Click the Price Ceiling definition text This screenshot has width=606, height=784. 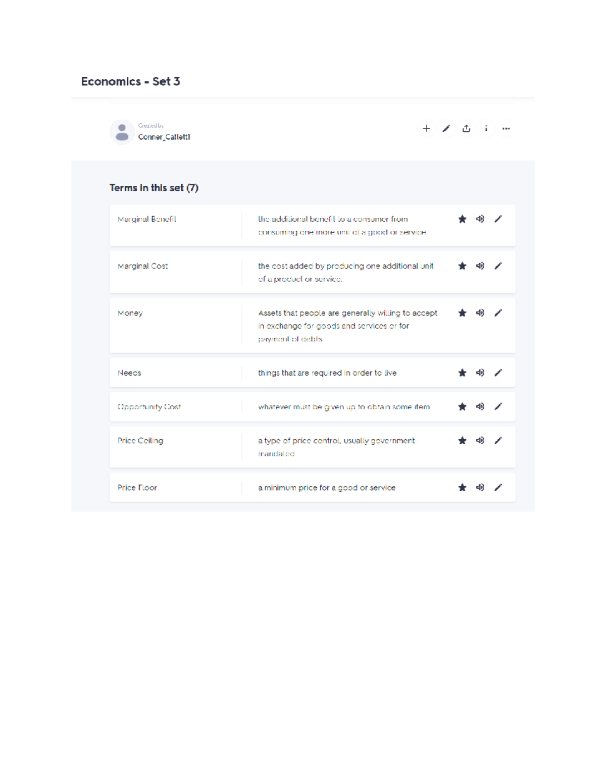[336, 447]
